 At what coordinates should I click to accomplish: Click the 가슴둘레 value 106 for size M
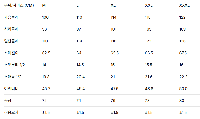[45, 17]
